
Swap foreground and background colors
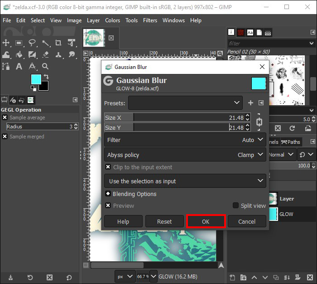[x=46, y=77]
